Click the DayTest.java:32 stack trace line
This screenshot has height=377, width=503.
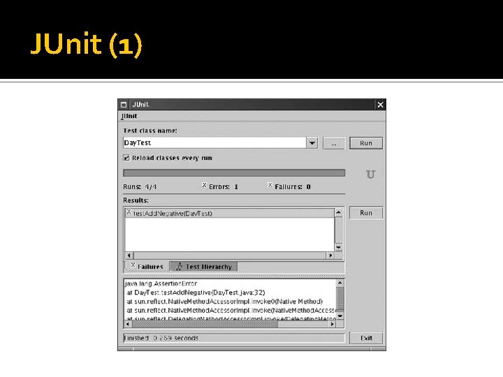tap(196, 293)
